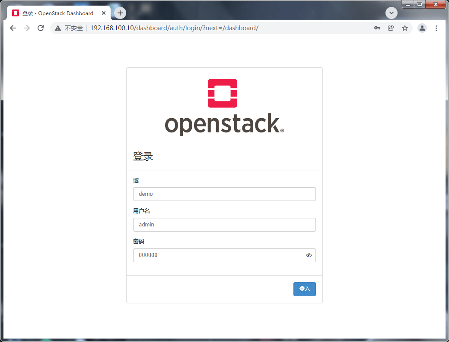449x342 pixels.
Task: Click the 域 field label
Action: click(x=136, y=180)
